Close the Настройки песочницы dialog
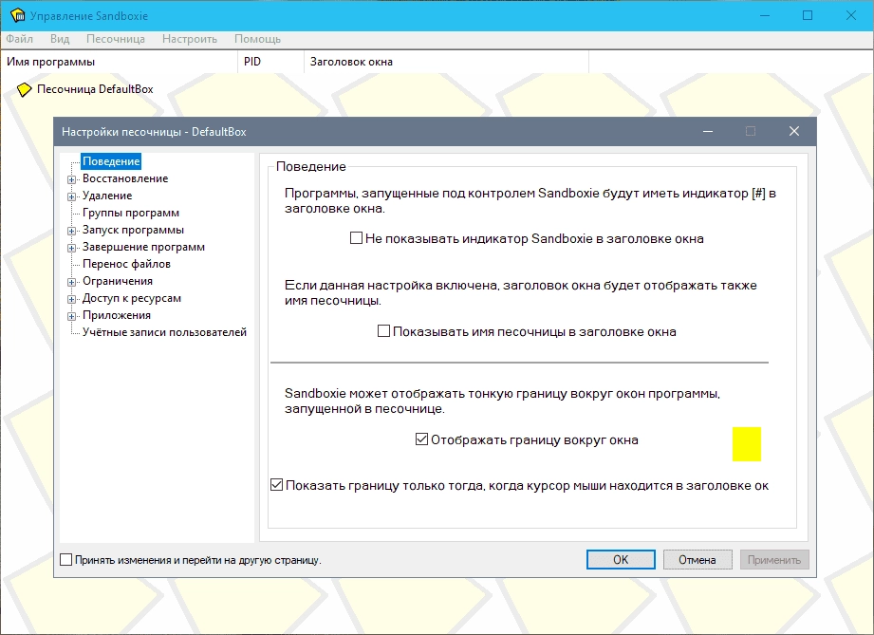Screen dimensions: 874x635 pyautogui.click(x=794, y=131)
